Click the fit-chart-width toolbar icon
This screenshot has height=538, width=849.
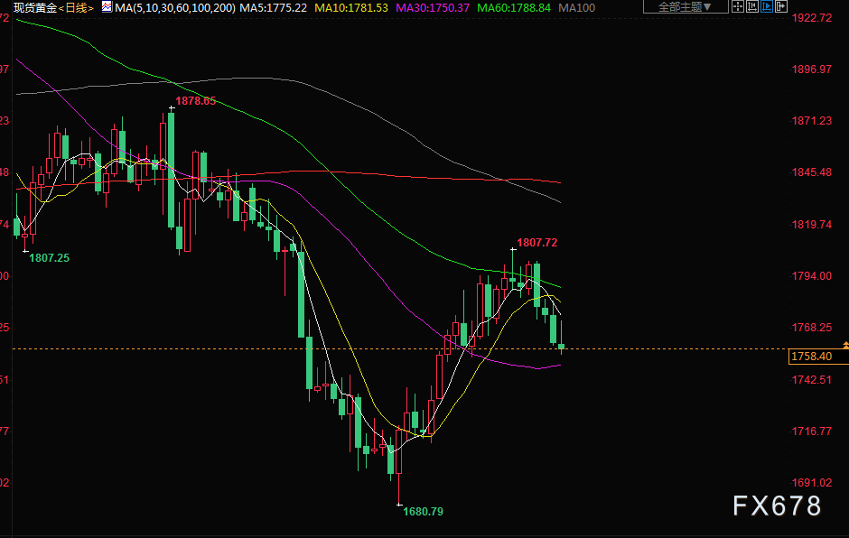coord(752,6)
